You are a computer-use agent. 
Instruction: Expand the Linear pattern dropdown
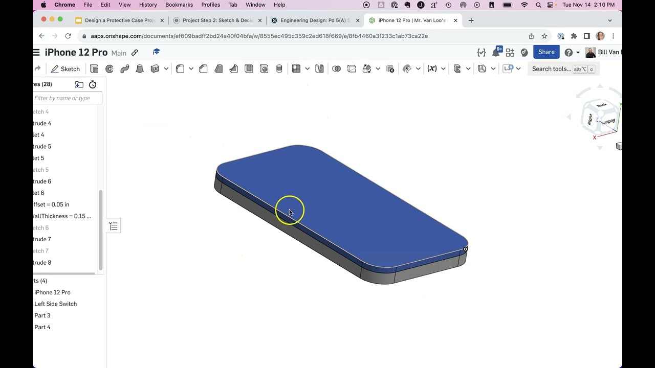coord(307,68)
